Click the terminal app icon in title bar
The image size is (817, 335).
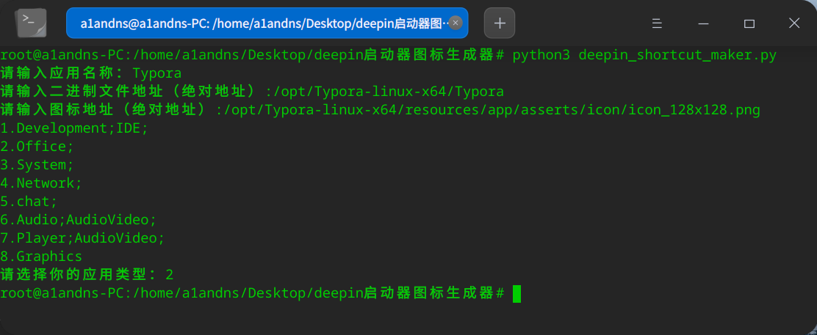(32, 23)
